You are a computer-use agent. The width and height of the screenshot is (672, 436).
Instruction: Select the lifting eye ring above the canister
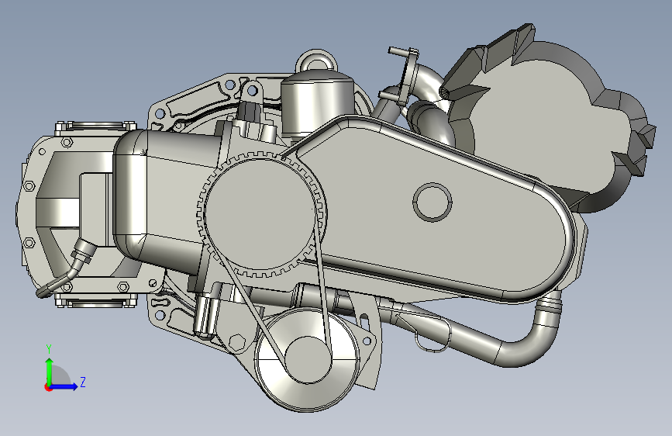(317, 61)
